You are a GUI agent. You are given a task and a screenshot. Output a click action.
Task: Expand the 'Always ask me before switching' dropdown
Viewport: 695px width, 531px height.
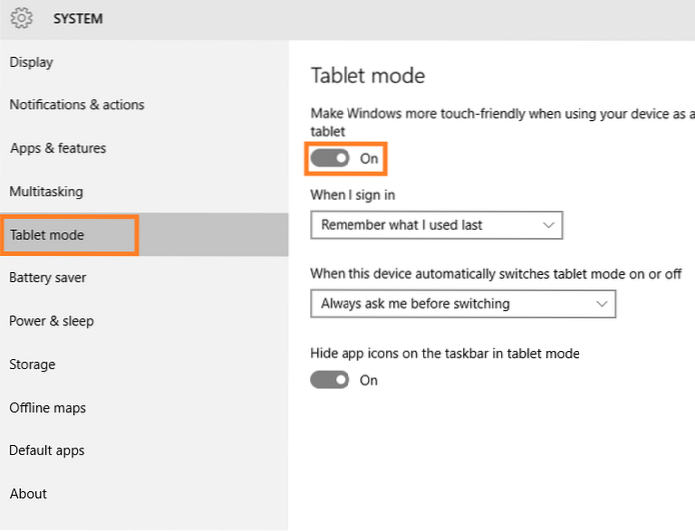[463, 303]
